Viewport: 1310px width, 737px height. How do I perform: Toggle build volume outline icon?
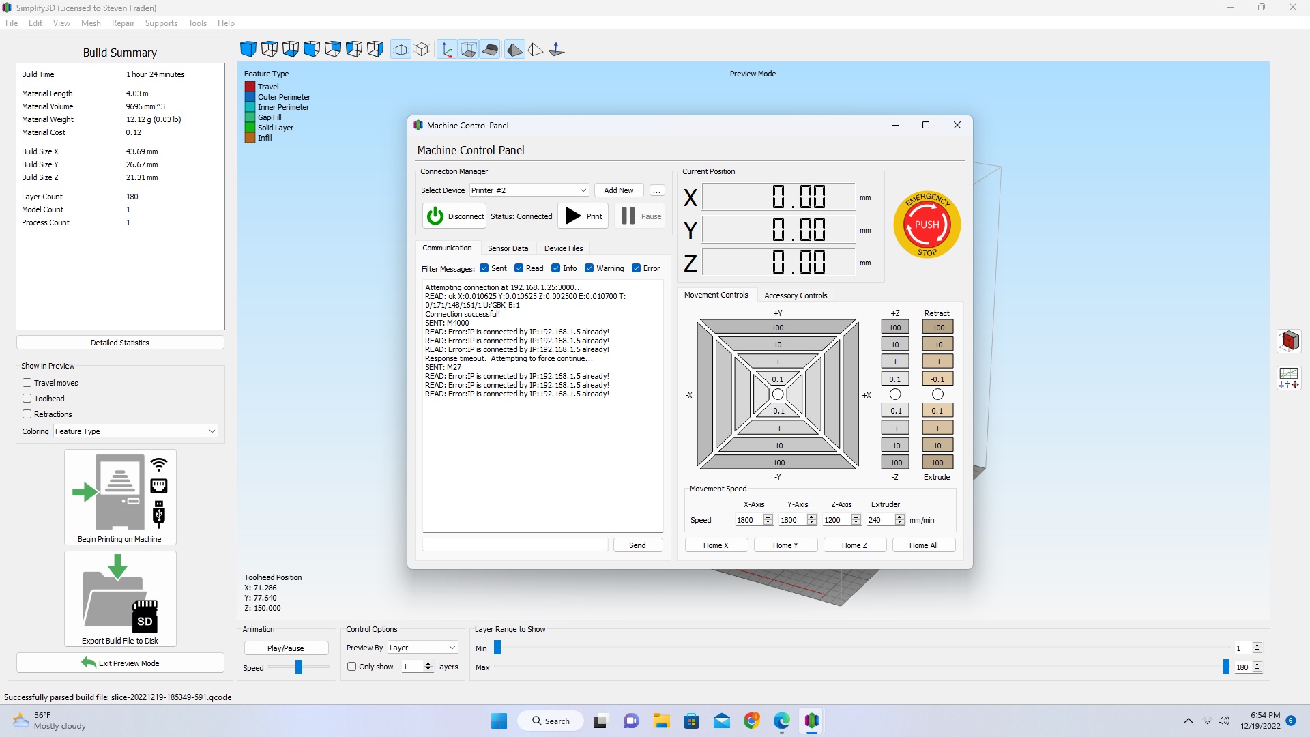pos(469,49)
